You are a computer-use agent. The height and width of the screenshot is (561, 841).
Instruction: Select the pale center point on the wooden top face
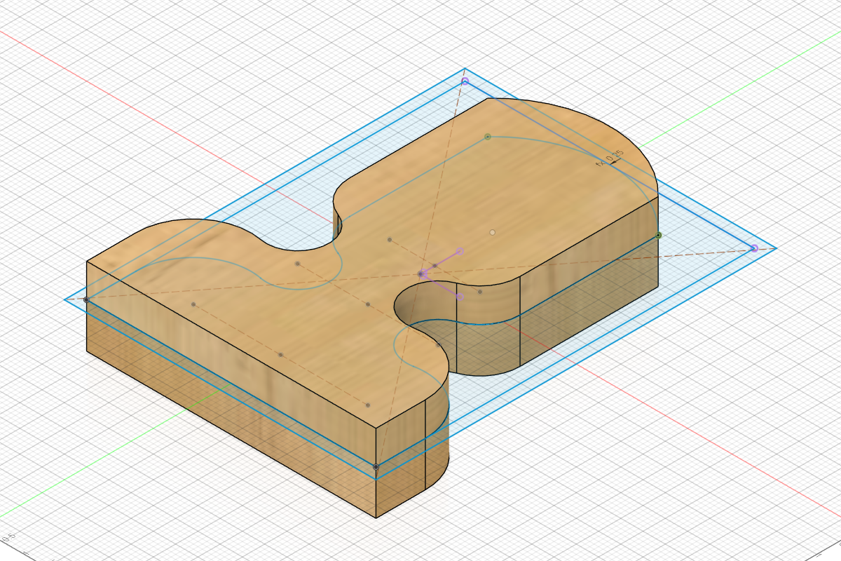coord(493,232)
